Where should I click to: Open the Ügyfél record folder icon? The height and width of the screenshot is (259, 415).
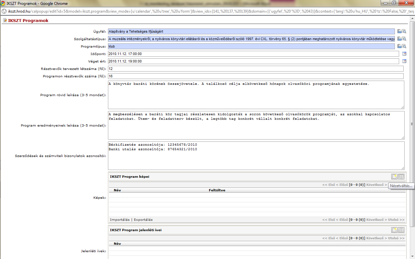point(399,31)
